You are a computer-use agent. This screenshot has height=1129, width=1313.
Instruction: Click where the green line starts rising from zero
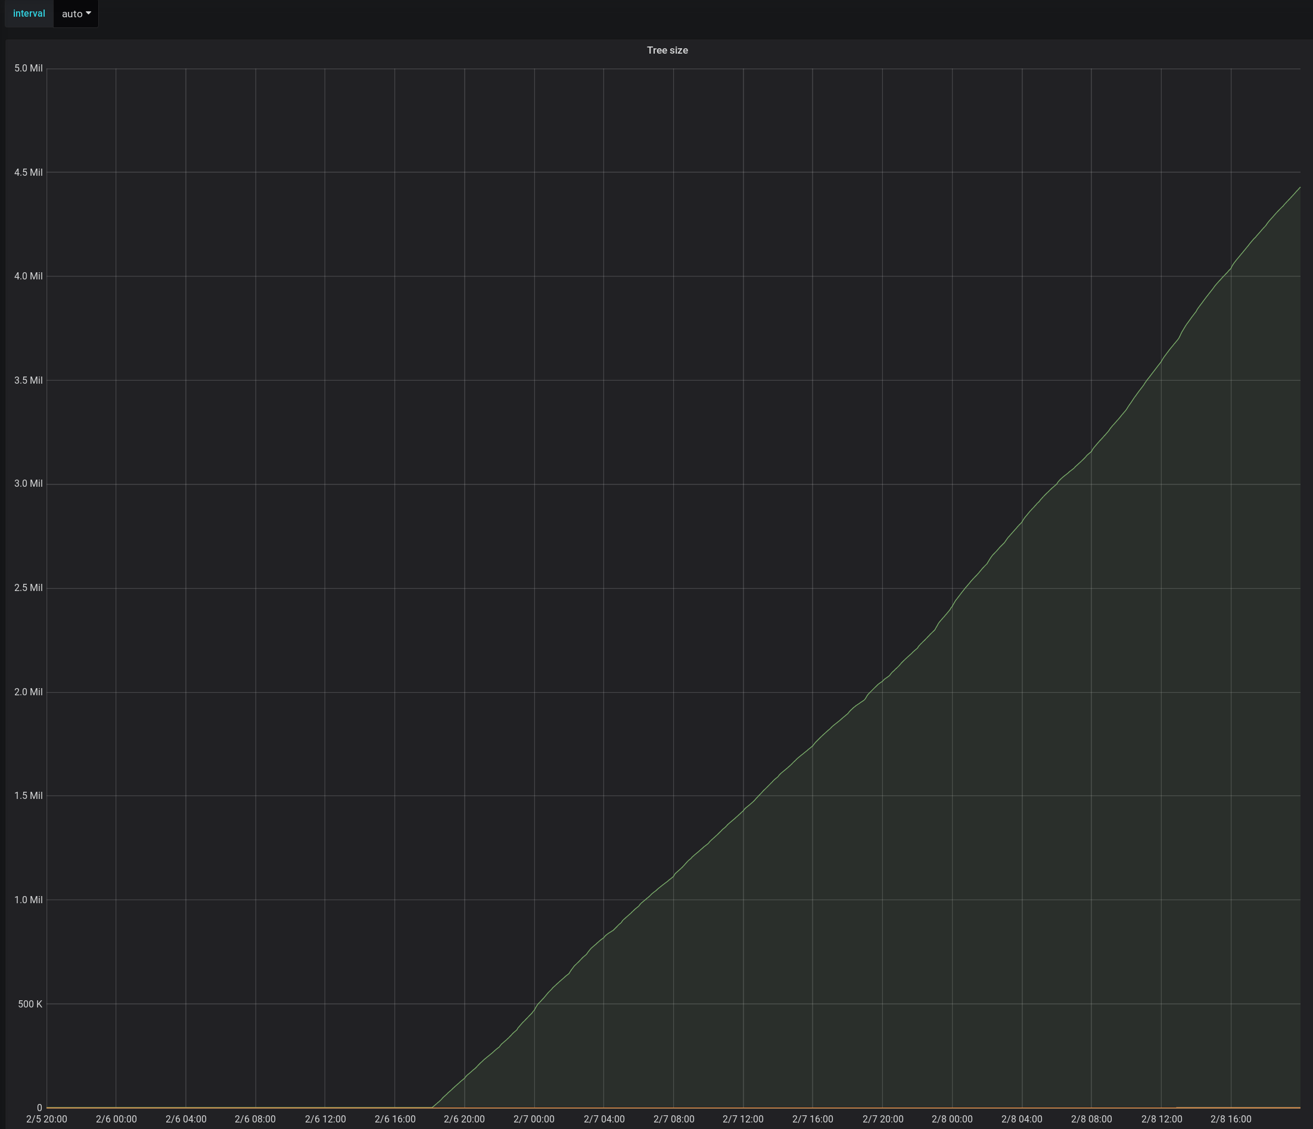432,1107
